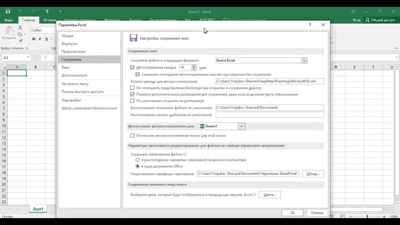Screen dimensions: 400x225
Task: Open Панель быстрого доступа options category
Action: point(89,92)
